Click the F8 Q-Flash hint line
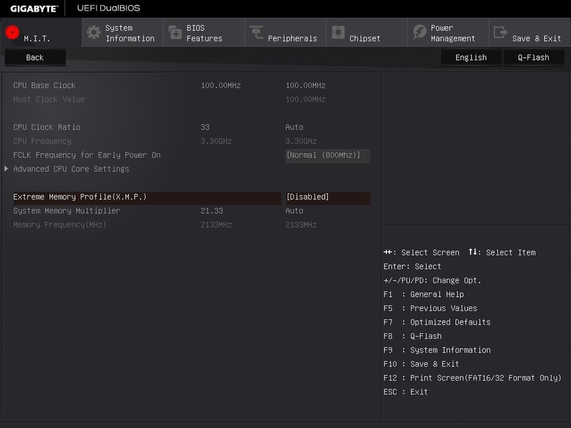The width and height of the screenshot is (571, 428). point(413,336)
